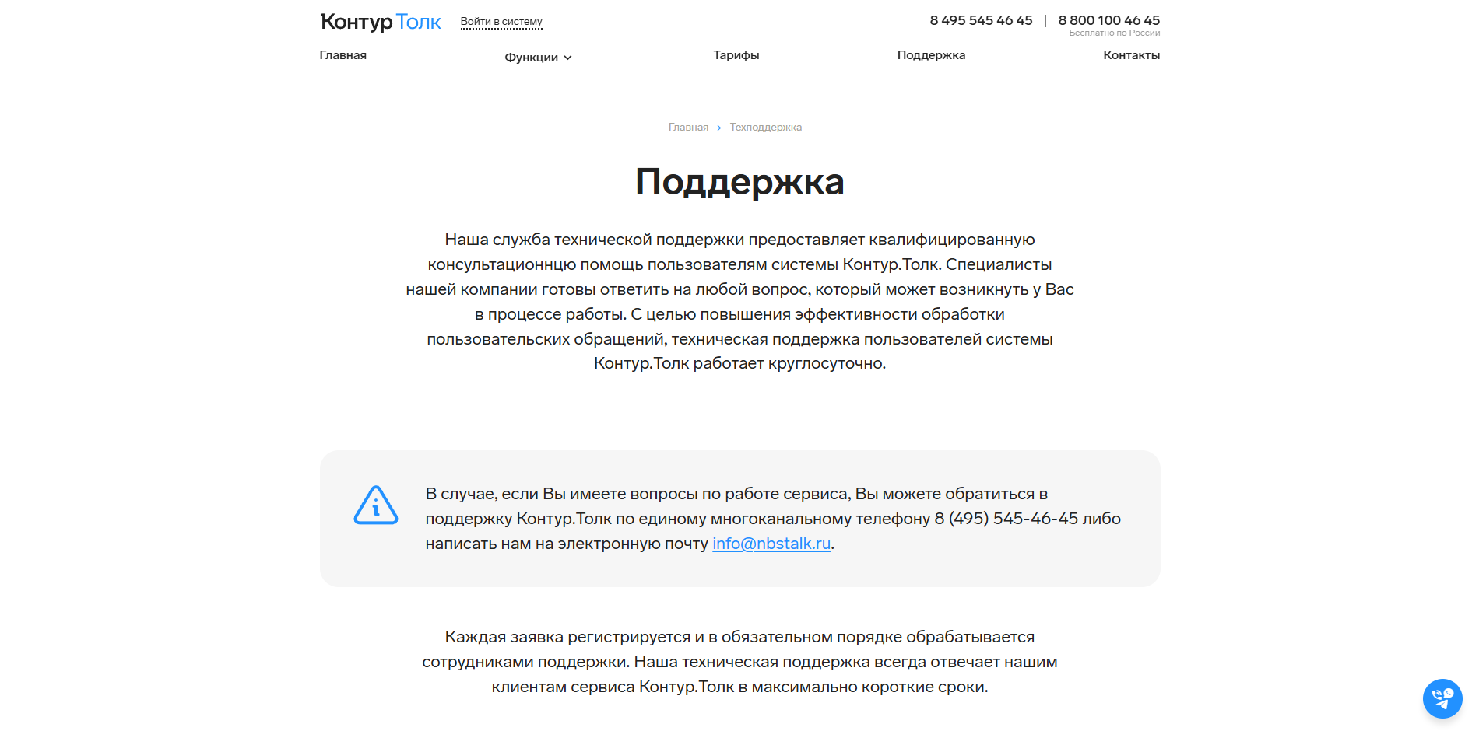This screenshot has height=731, width=1479.
Task: Click the Контур Толк logo
Action: pos(381,22)
